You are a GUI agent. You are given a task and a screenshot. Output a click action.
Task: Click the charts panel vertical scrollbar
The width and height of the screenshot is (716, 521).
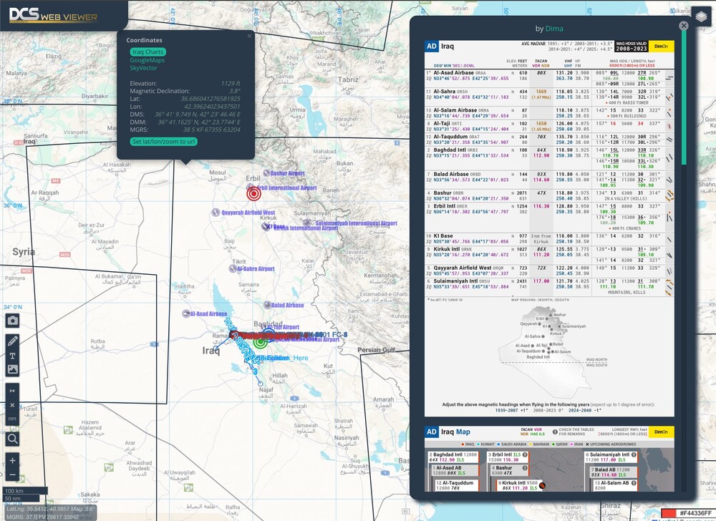tap(684, 98)
